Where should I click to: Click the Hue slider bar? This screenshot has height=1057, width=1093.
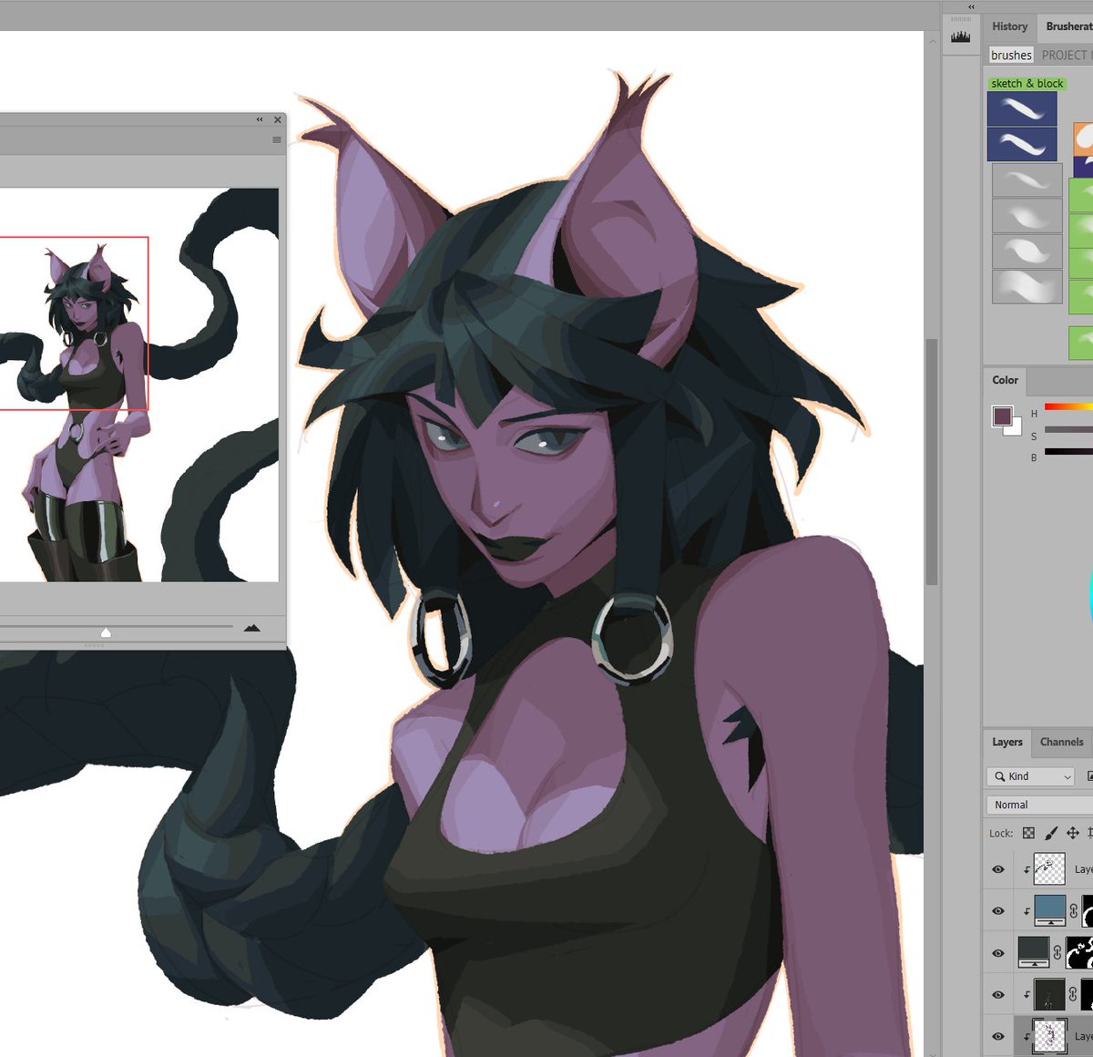[1068, 406]
